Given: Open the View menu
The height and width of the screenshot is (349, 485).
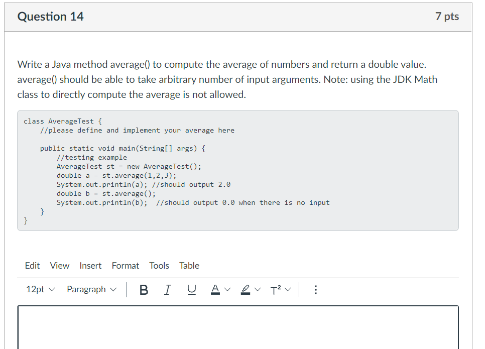Looking at the screenshot, I should [59, 266].
